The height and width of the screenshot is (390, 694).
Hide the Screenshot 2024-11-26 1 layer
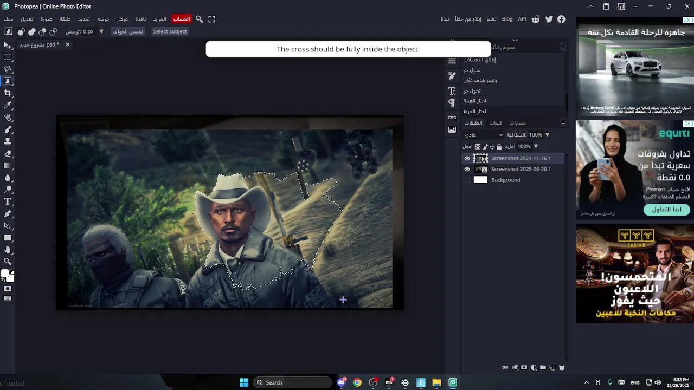[467, 159]
